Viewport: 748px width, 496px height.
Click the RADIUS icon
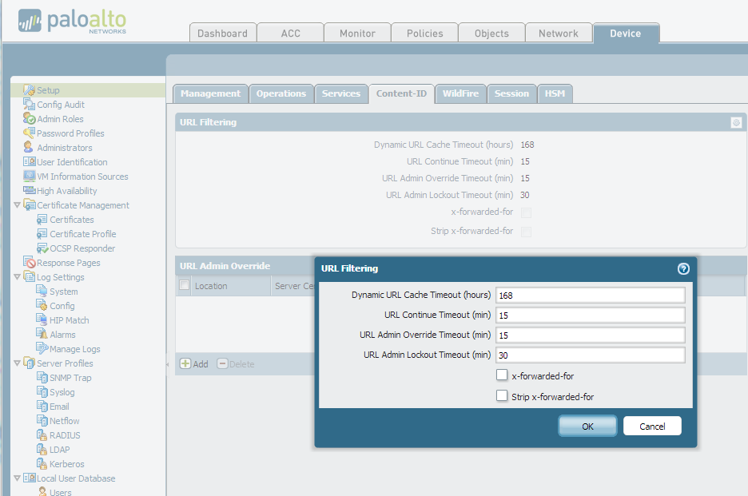pos(42,434)
